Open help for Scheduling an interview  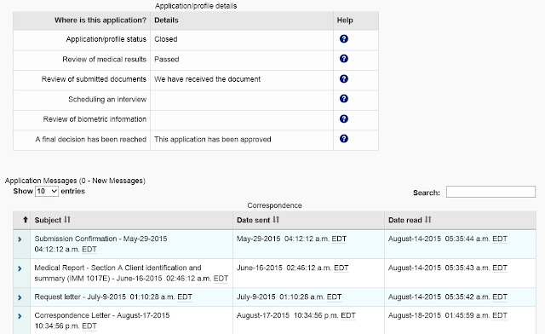click(344, 99)
